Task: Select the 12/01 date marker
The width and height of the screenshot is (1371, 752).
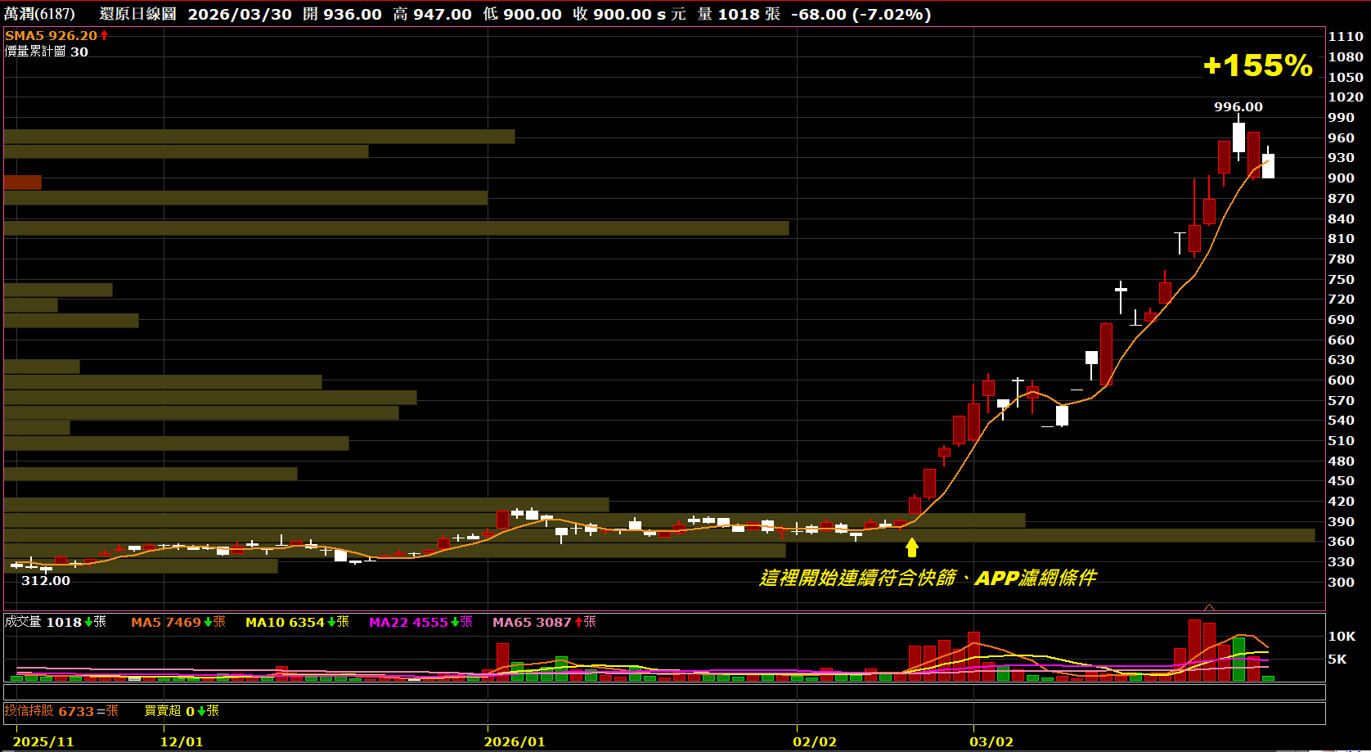Action: point(182,742)
